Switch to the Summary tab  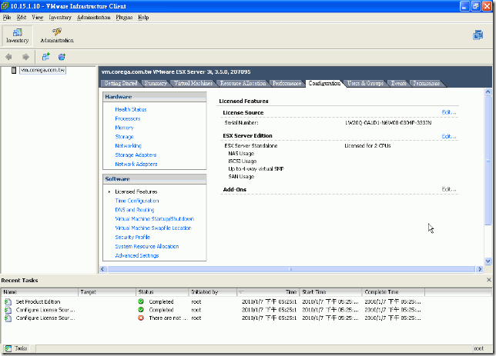tap(156, 83)
